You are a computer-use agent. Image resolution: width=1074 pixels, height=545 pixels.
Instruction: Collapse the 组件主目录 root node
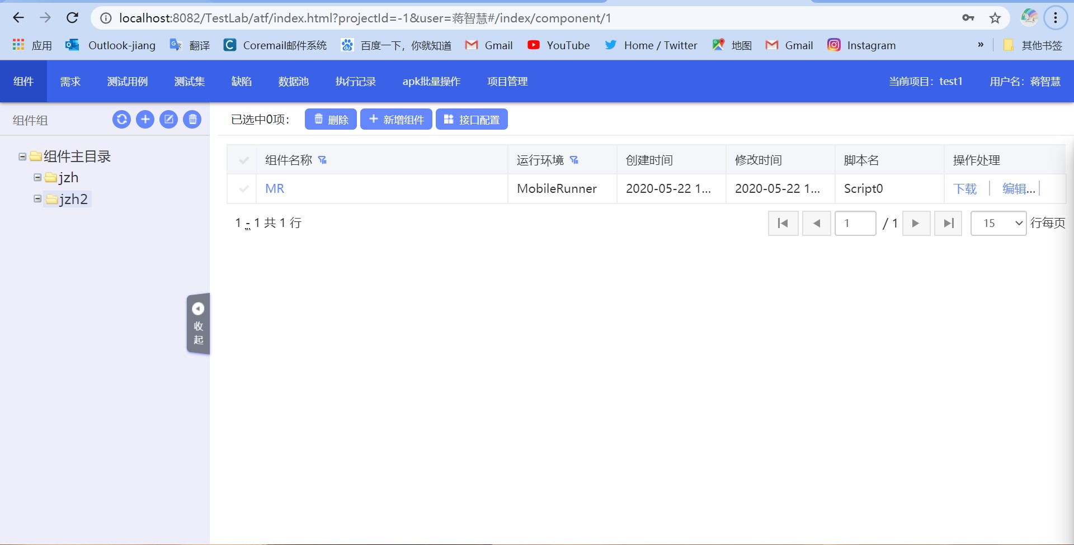pyautogui.click(x=22, y=157)
